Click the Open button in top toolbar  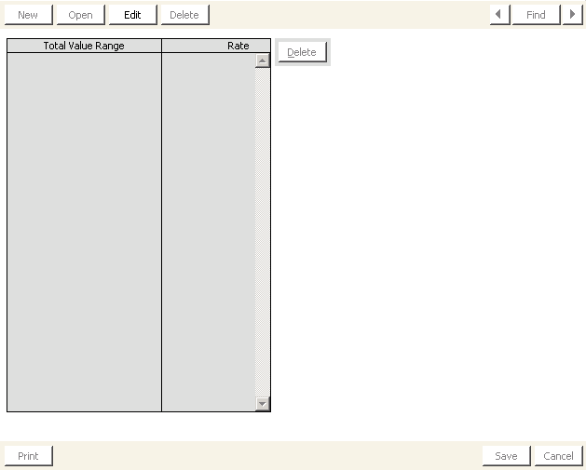81,15
